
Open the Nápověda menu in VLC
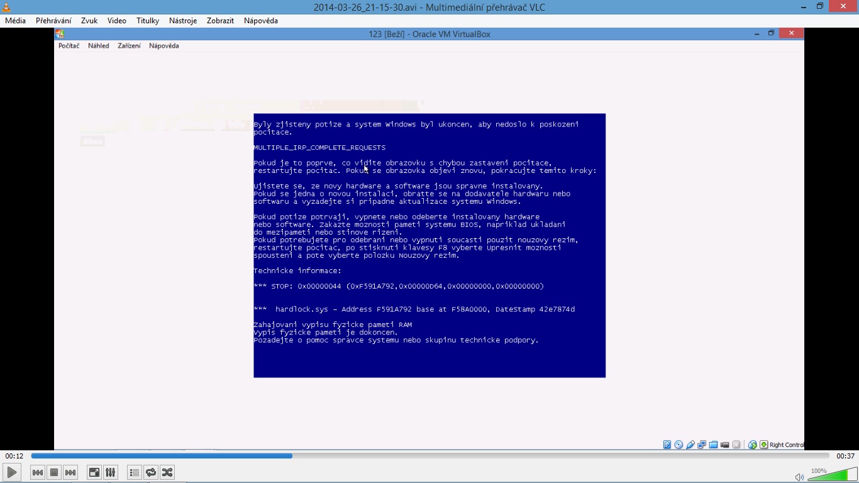click(260, 21)
